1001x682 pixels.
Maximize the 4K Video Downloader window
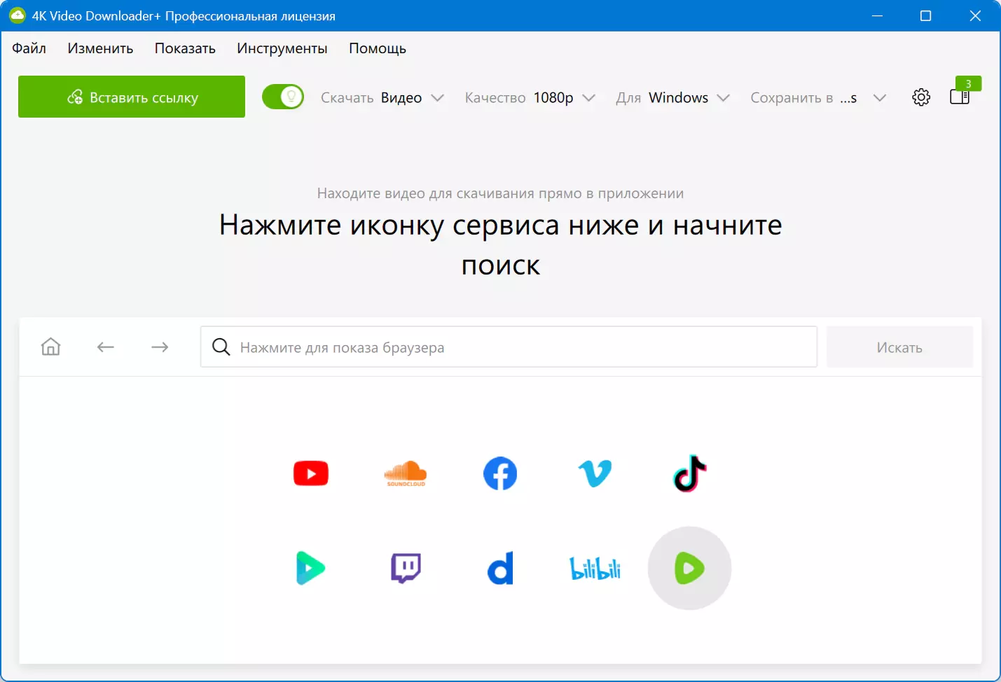[x=925, y=15]
